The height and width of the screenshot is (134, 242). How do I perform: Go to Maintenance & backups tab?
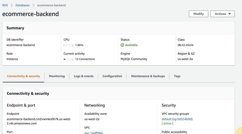tap(148, 76)
